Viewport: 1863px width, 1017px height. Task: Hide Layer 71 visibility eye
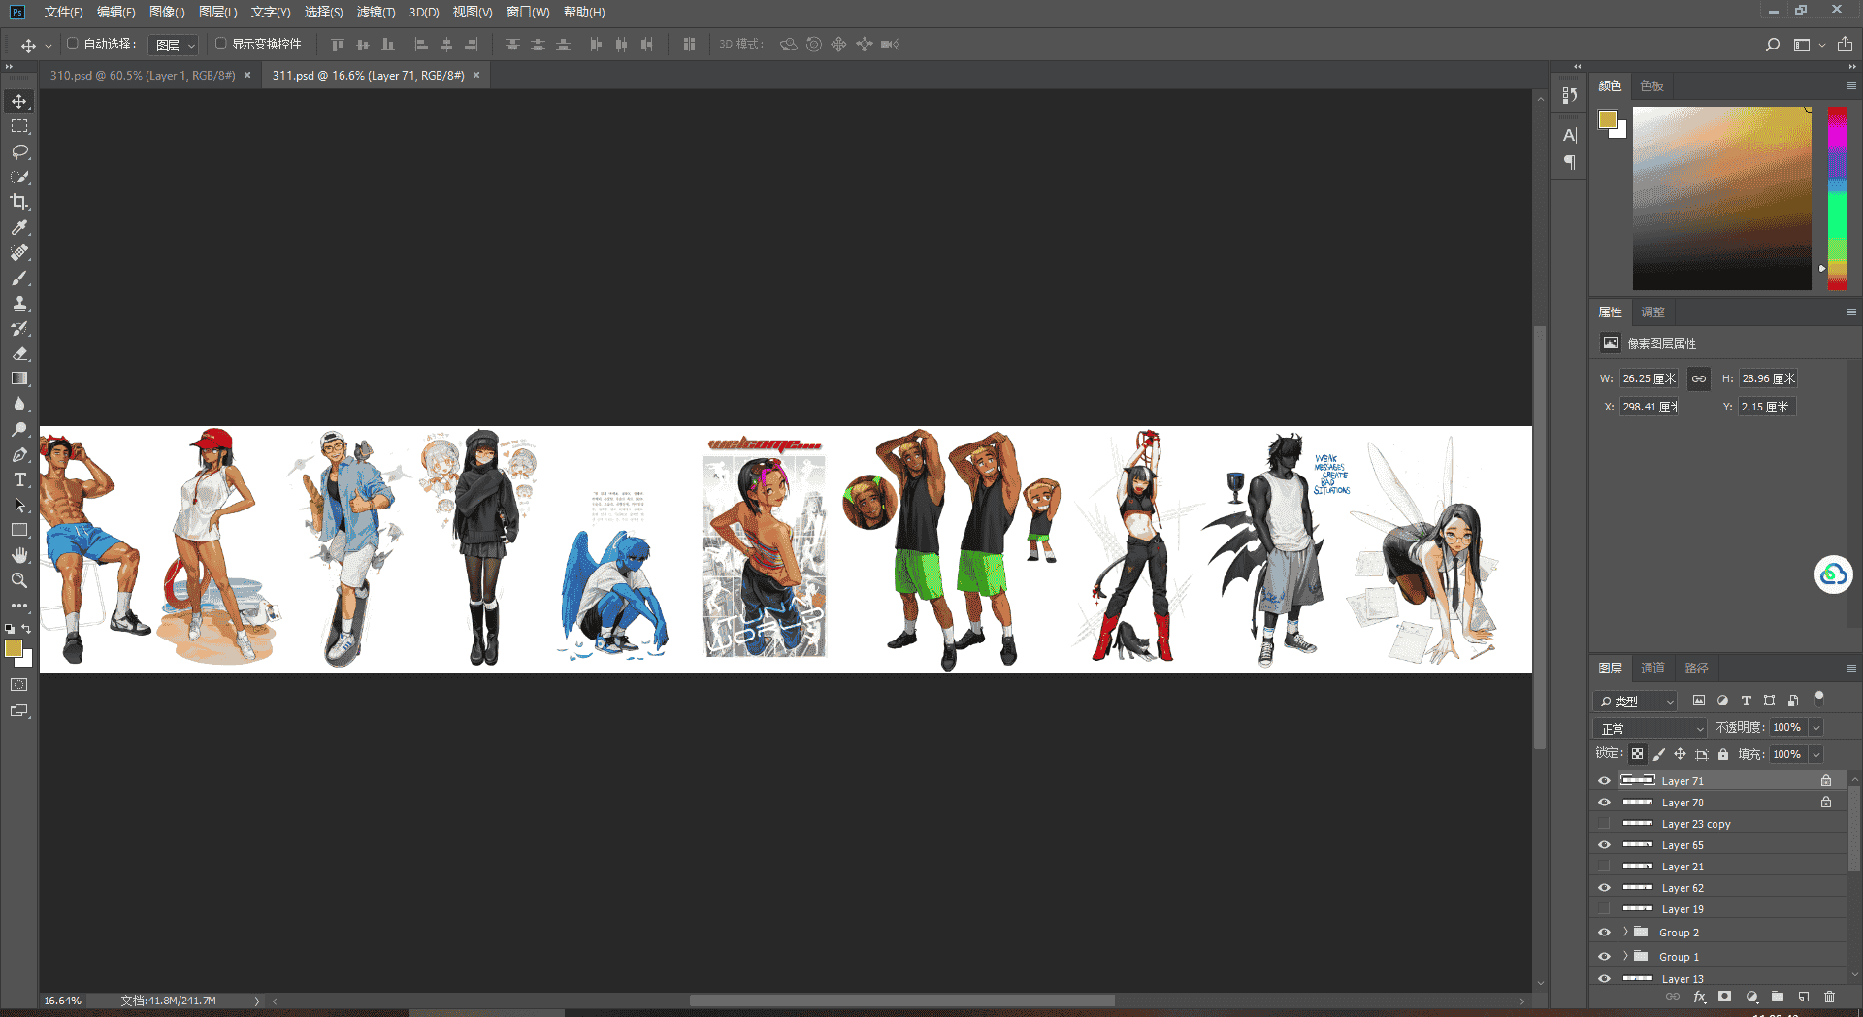point(1604,781)
